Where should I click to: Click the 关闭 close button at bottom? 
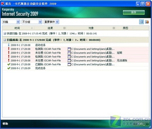141,124
